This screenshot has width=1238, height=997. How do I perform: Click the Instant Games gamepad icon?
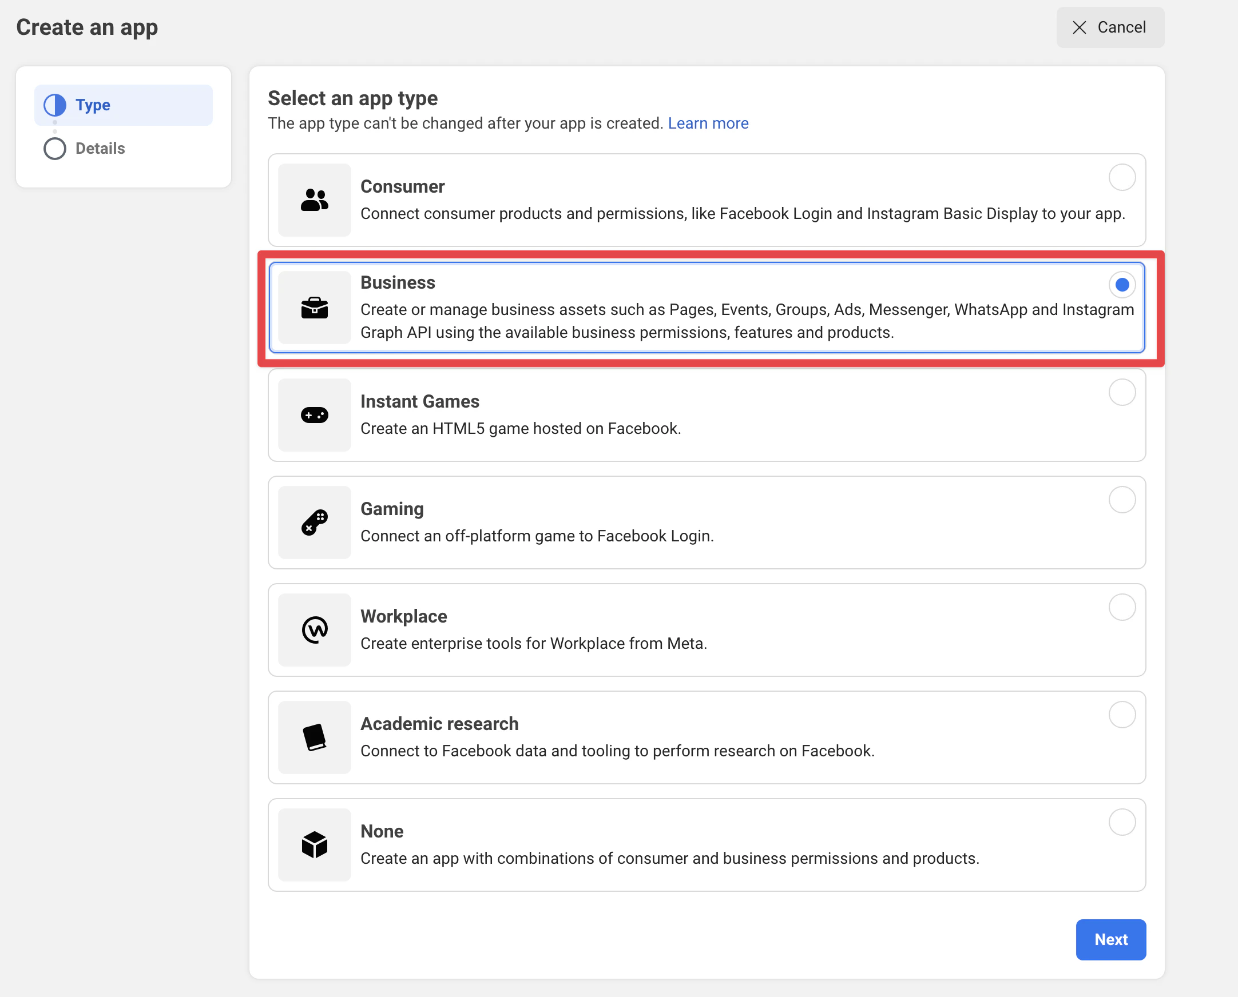(314, 414)
